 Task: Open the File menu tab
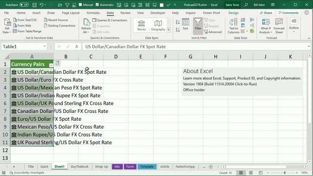[6, 13]
